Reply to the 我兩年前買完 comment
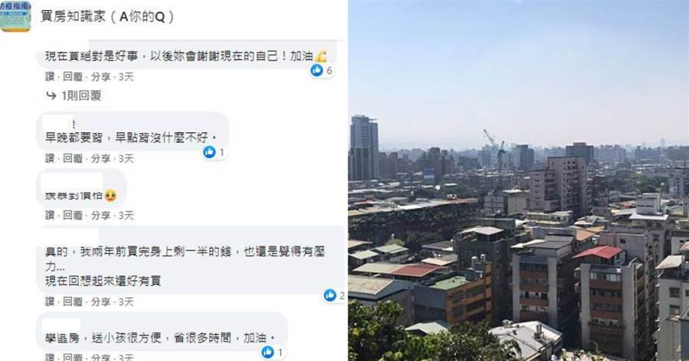Viewport: 689px width, 361px height. (x=73, y=301)
